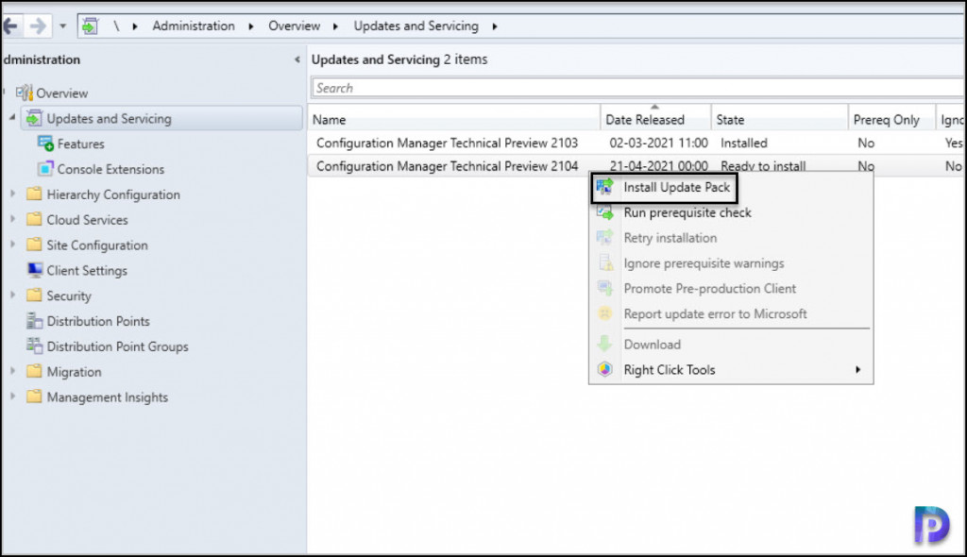967x557 pixels.
Task: Sort by the State column header
Action: (779, 119)
